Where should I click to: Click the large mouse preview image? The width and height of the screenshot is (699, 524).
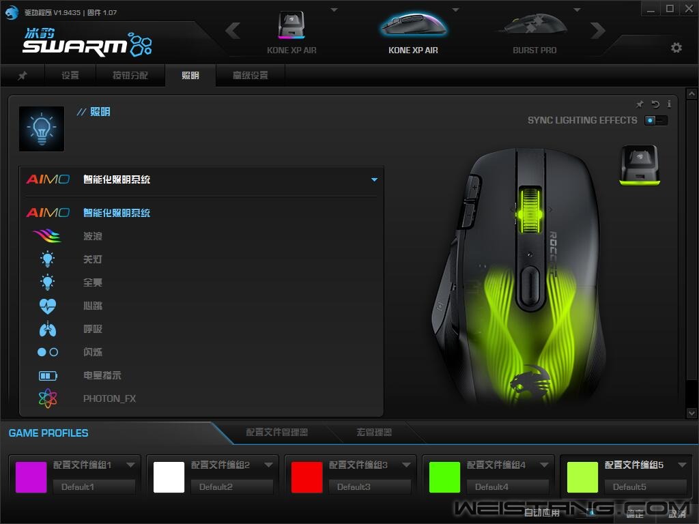519,276
